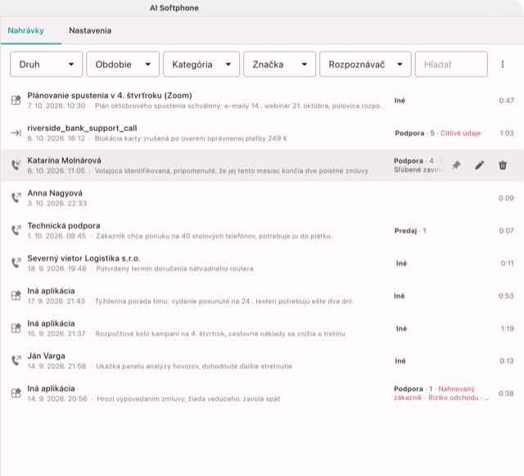Expand the Značka filter dropdown
The image size is (524, 476).
279,64
